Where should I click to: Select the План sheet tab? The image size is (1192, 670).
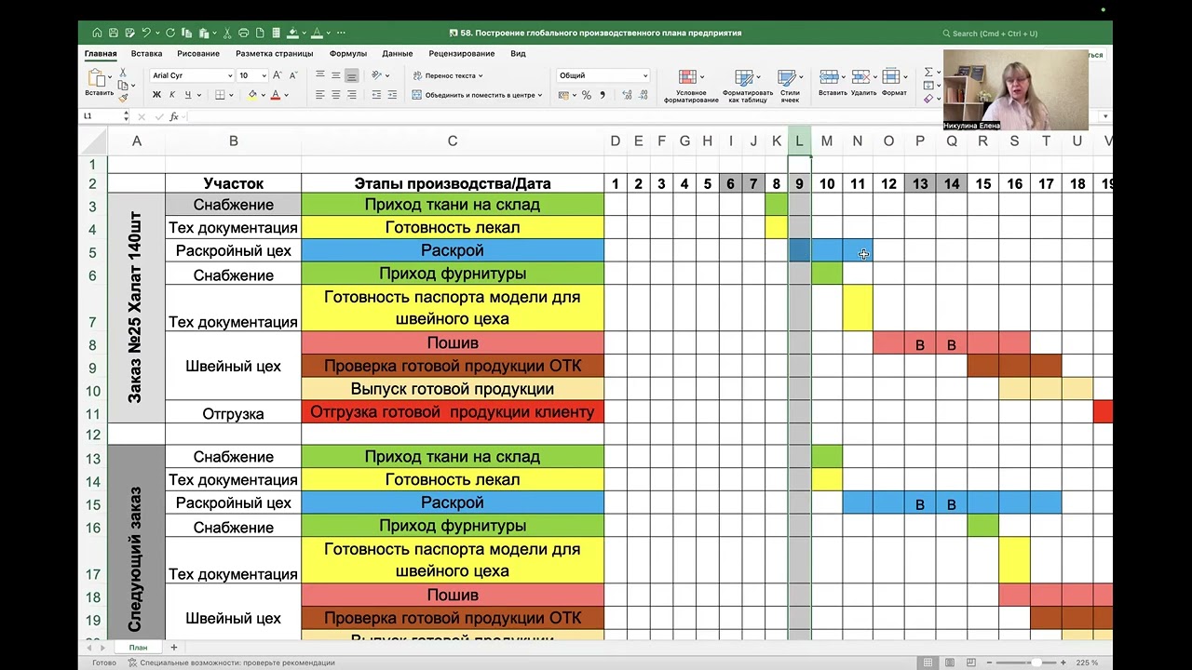click(x=138, y=647)
